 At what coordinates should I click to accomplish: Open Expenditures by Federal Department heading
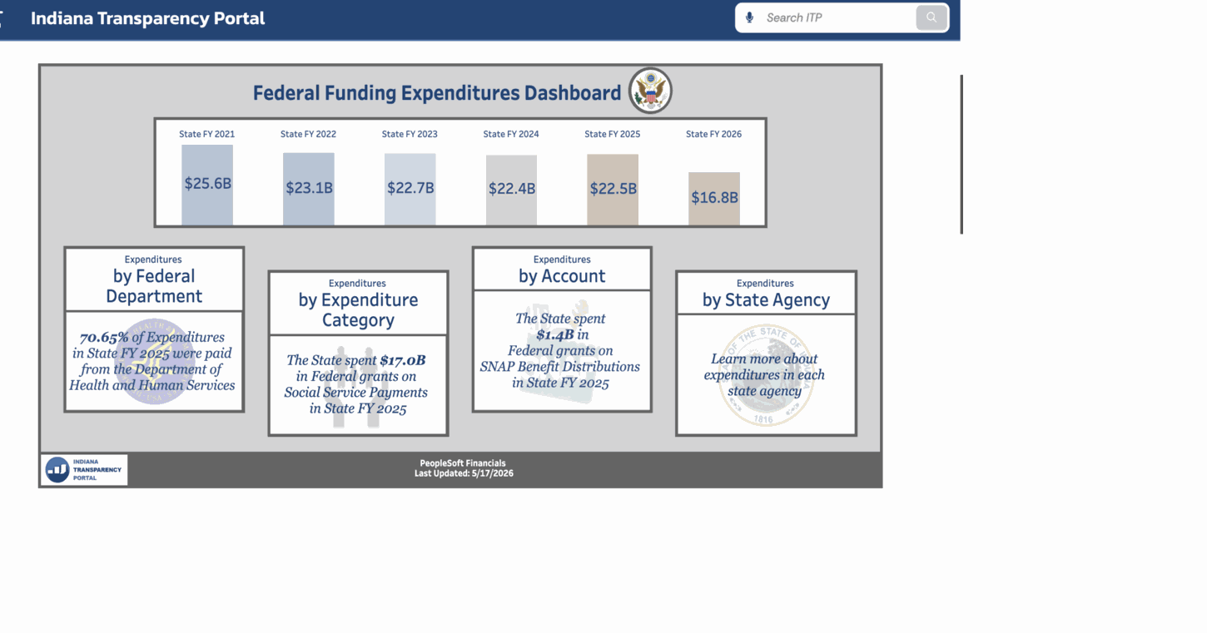pyautogui.click(x=154, y=279)
